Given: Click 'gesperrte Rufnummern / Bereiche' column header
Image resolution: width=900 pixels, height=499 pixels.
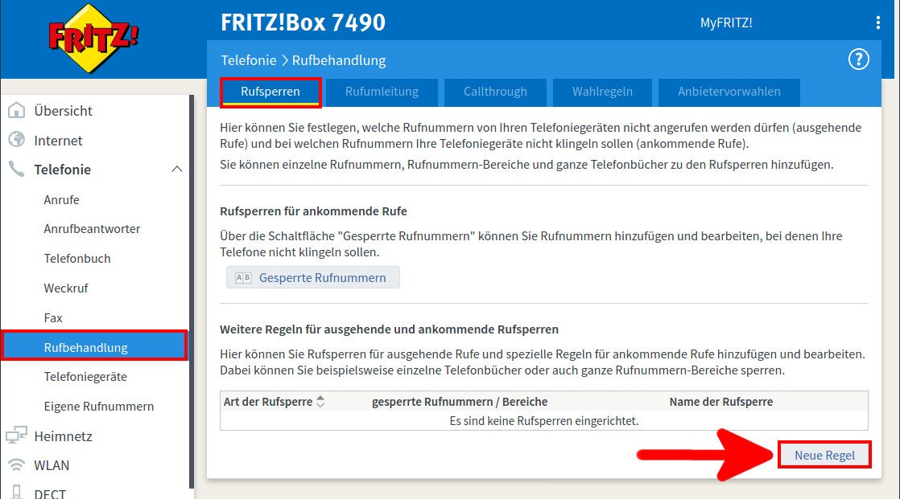Looking at the screenshot, I should click(460, 402).
